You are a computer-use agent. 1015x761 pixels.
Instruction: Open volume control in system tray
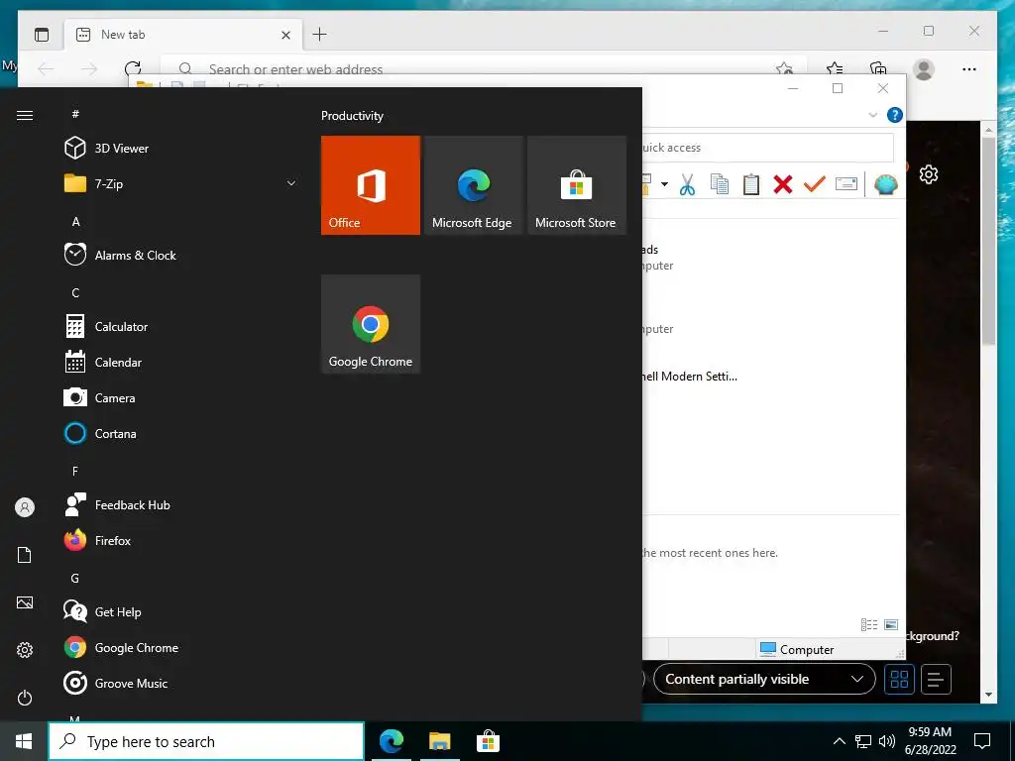887,741
